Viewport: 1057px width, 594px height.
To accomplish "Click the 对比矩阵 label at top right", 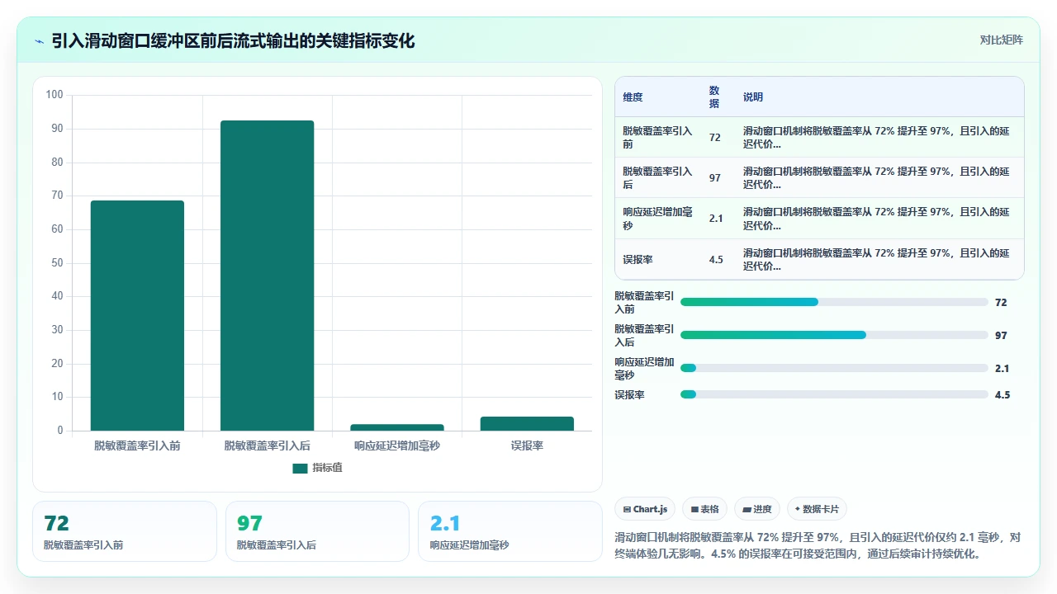I will point(1001,40).
